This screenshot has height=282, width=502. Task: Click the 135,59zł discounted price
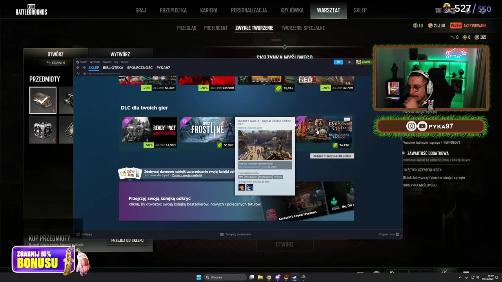[228, 88]
